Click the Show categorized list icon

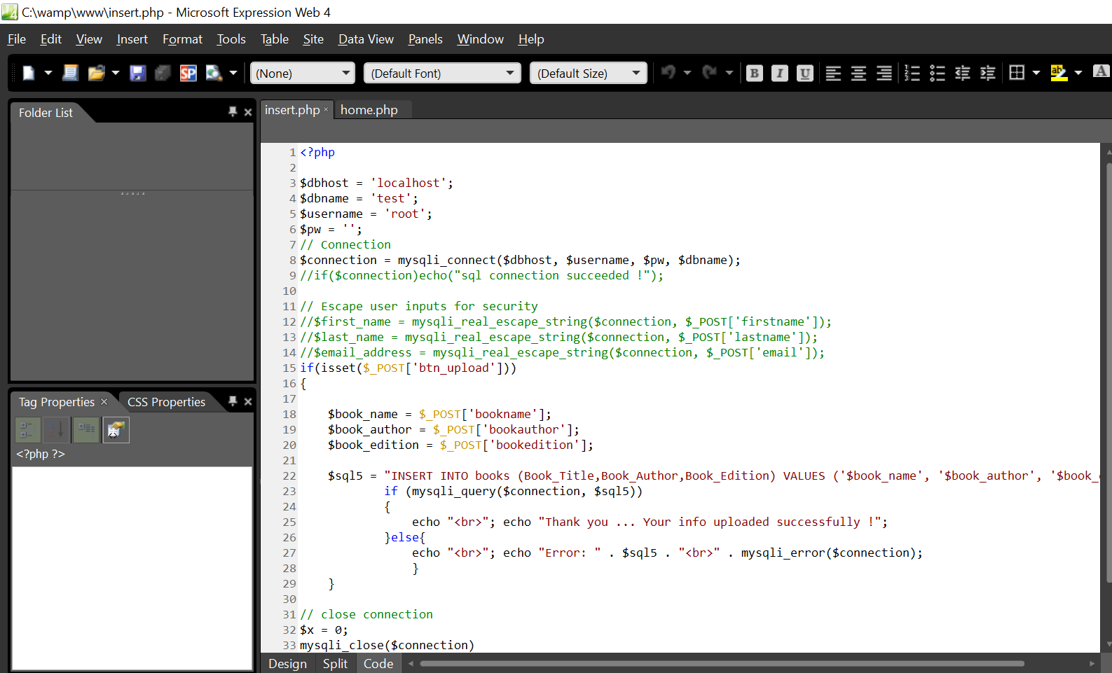28,429
